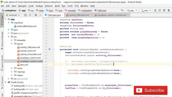Open the Navigate menu
The width and height of the screenshot is (172, 97).
pyautogui.click(x=22, y=6)
